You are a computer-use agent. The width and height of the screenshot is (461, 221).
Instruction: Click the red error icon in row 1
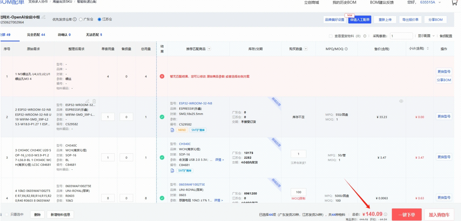coord(162,76)
